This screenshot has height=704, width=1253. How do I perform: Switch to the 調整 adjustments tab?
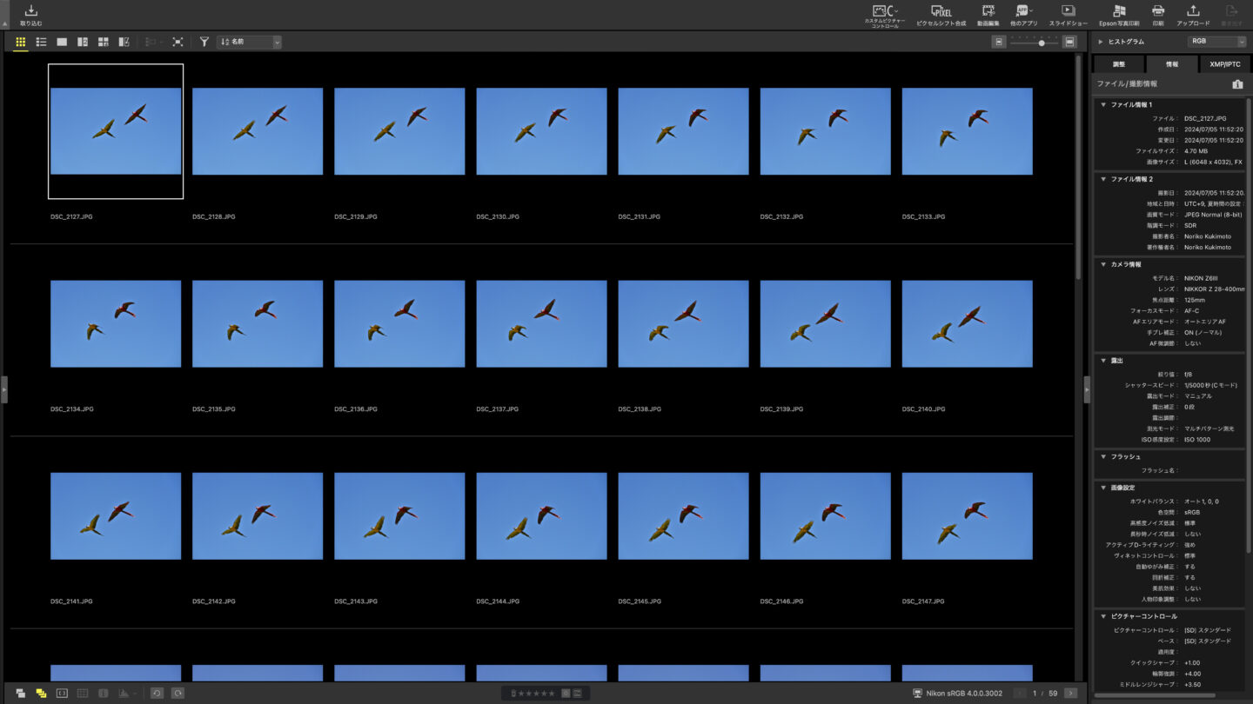tap(1119, 64)
